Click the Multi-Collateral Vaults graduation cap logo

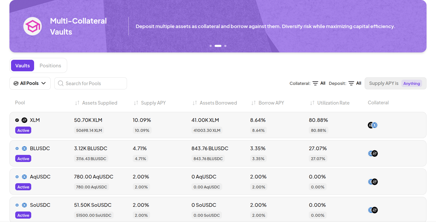(x=33, y=26)
